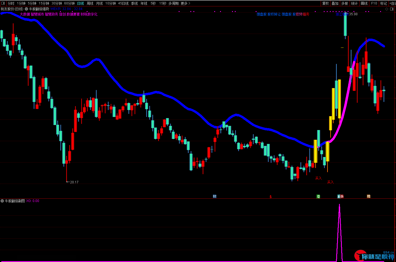Click the 解 marker on the timeline
396x262 pixels.
click(339, 196)
